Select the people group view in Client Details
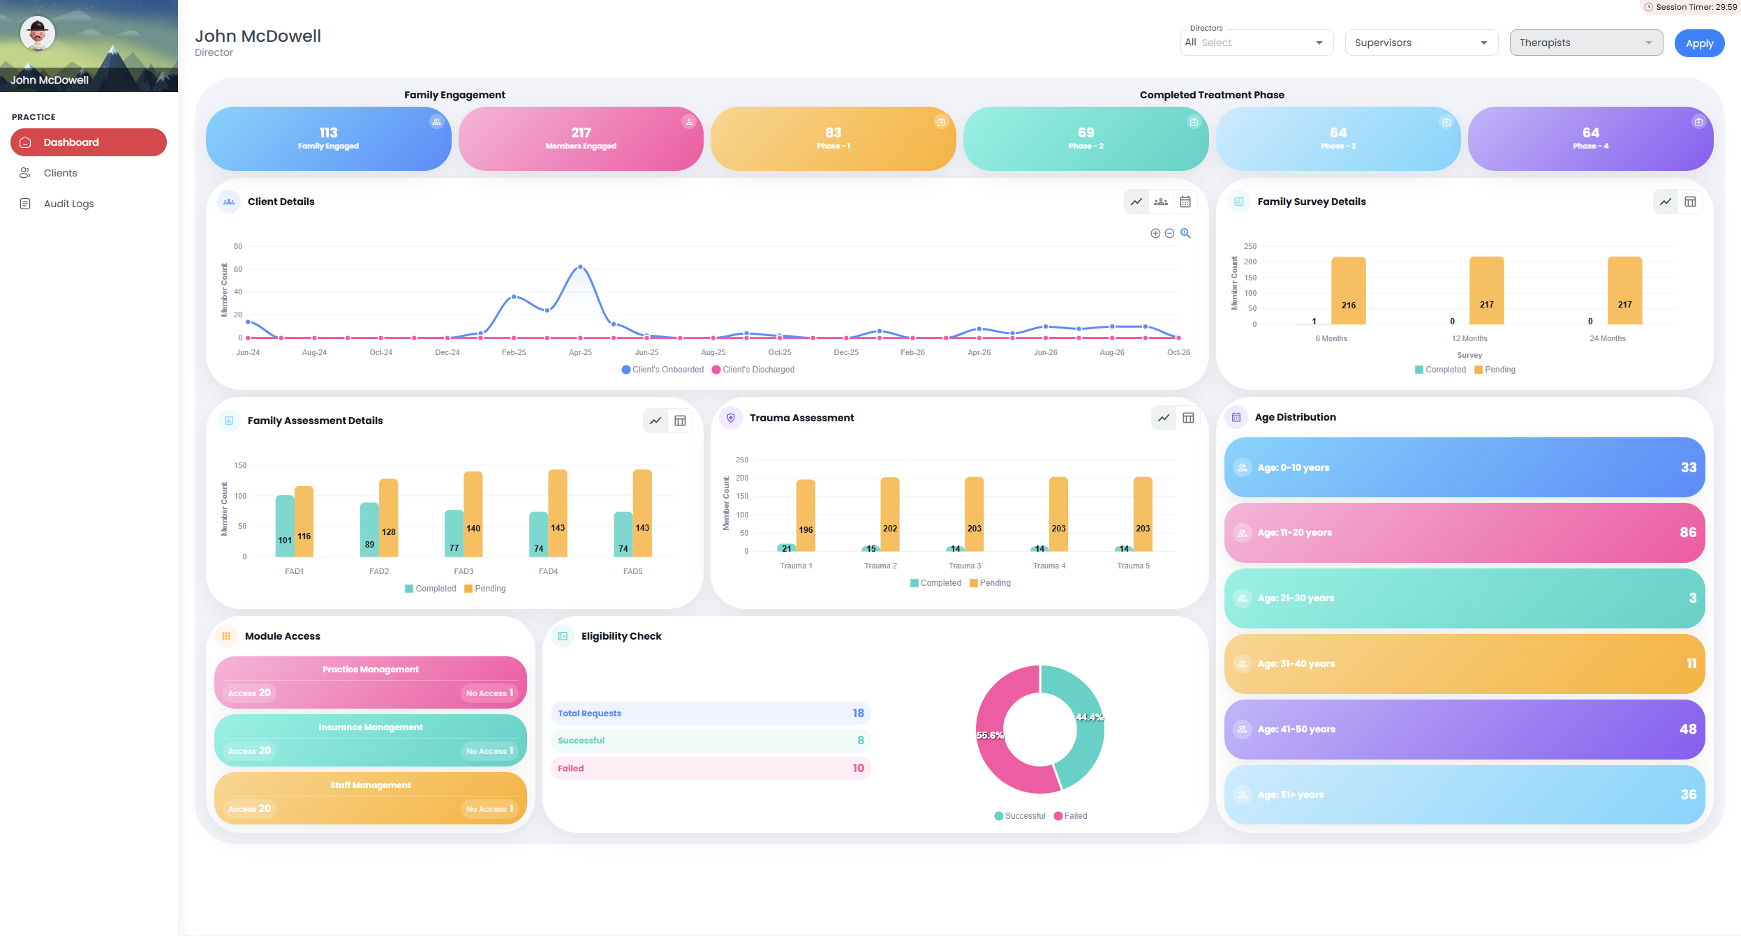The width and height of the screenshot is (1741, 936). [1161, 202]
